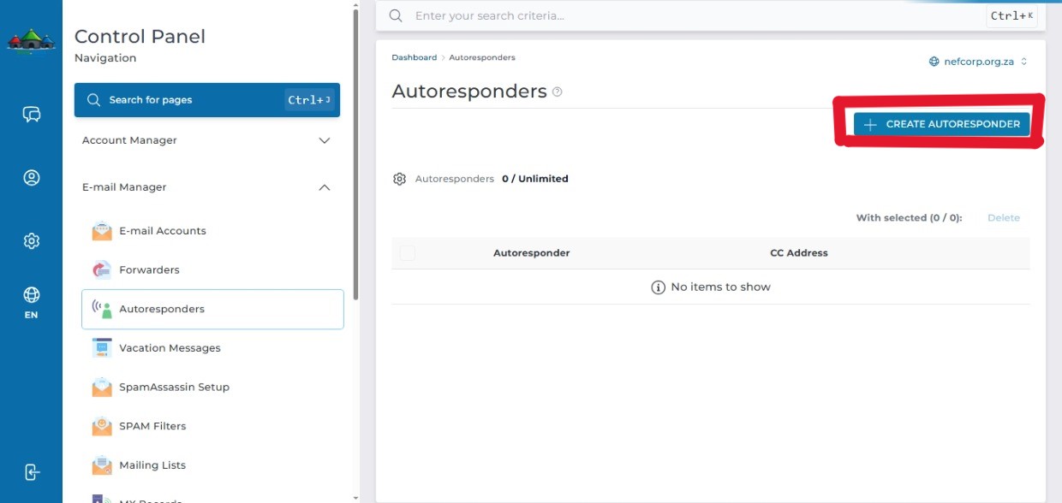The image size is (1062, 503).
Task: Click the magnifier icon in top search bar
Action: click(x=396, y=15)
